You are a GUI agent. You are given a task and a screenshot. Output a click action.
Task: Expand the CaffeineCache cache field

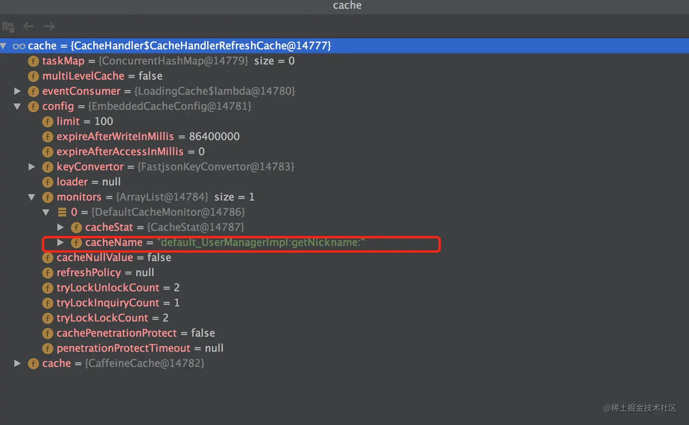click(17, 364)
